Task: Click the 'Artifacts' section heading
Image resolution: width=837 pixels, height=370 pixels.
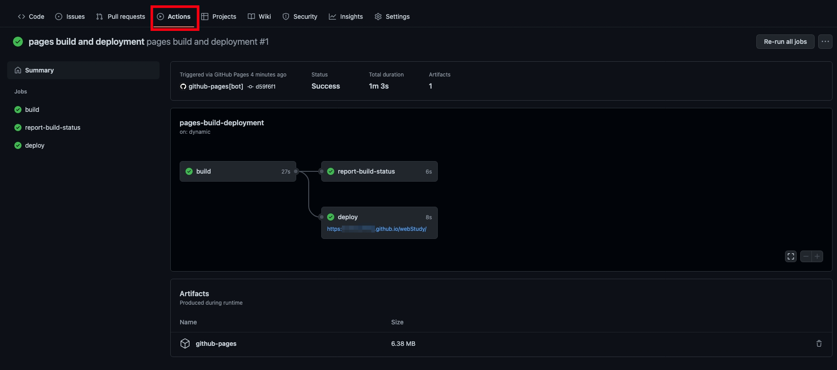Action: click(194, 293)
